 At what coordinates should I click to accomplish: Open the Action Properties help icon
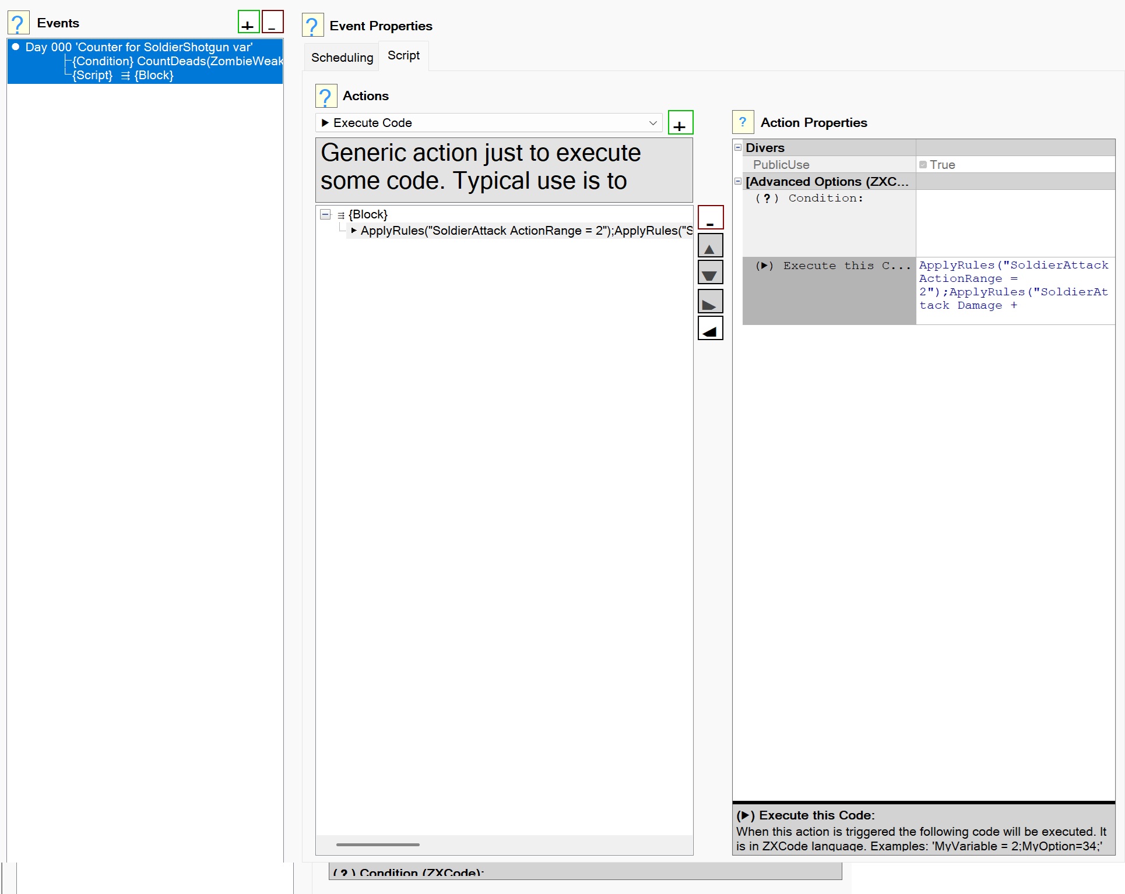[743, 122]
